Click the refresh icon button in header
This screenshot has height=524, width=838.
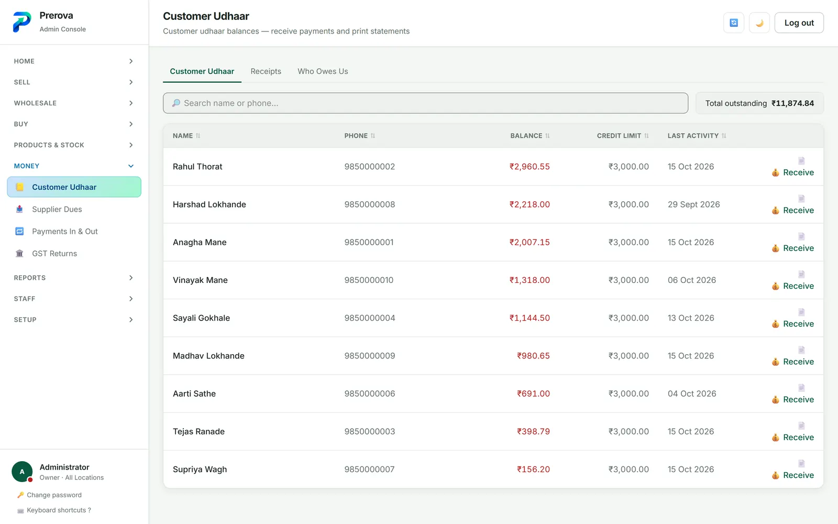click(x=734, y=23)
